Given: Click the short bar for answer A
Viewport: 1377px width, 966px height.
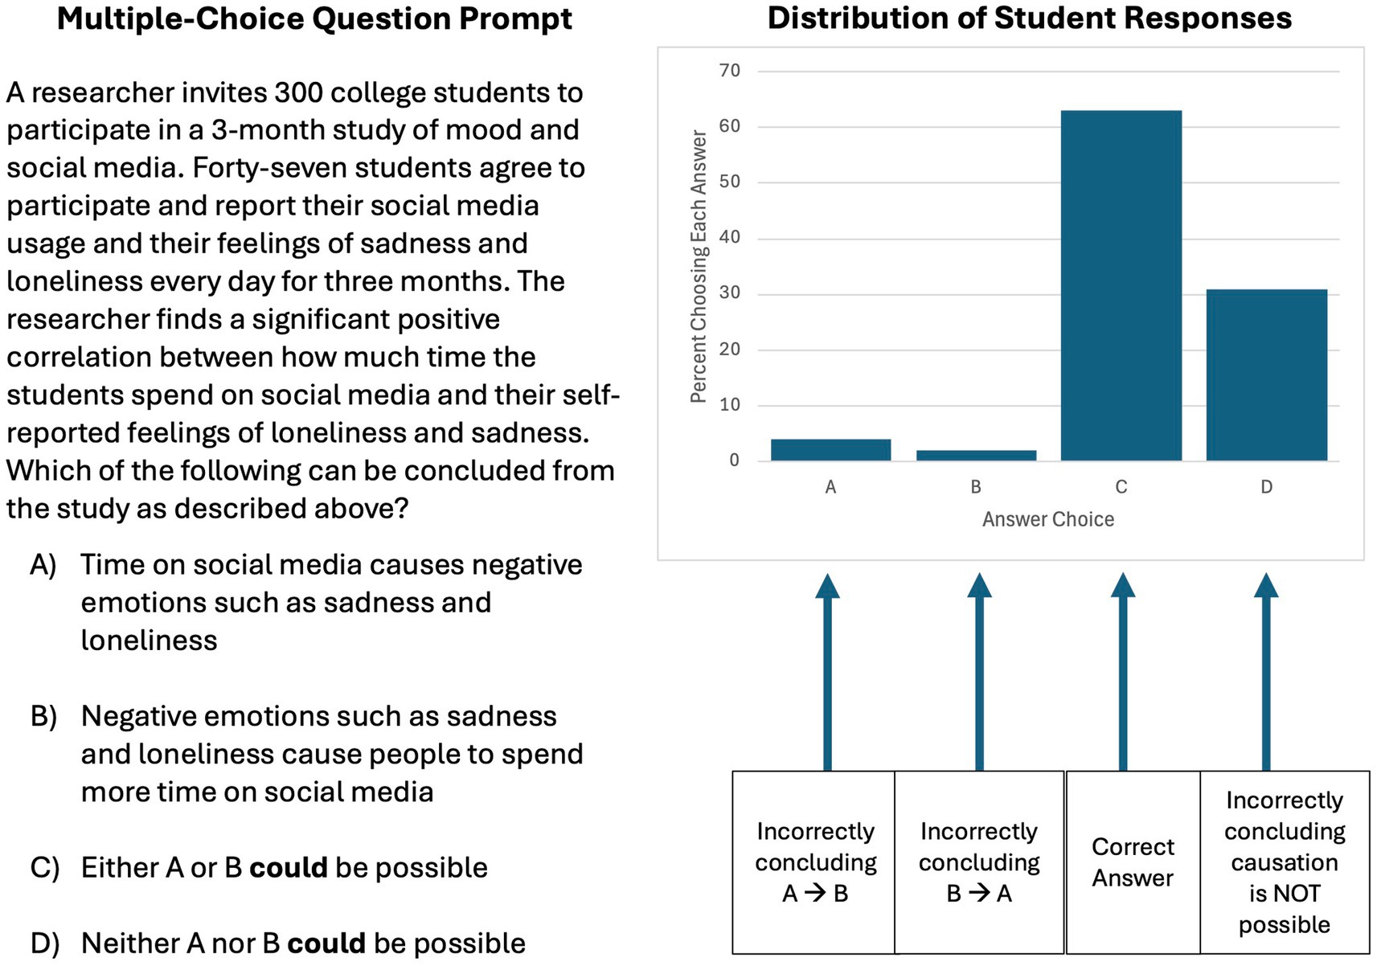Looking at the screenshot, I should pos(830,450).
